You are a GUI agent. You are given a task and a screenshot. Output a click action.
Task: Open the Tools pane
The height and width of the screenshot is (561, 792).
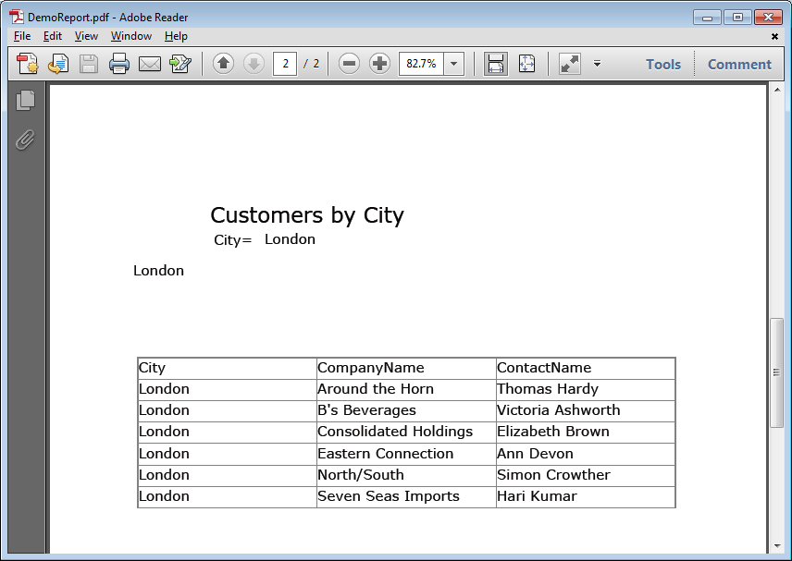click(663, 65)
